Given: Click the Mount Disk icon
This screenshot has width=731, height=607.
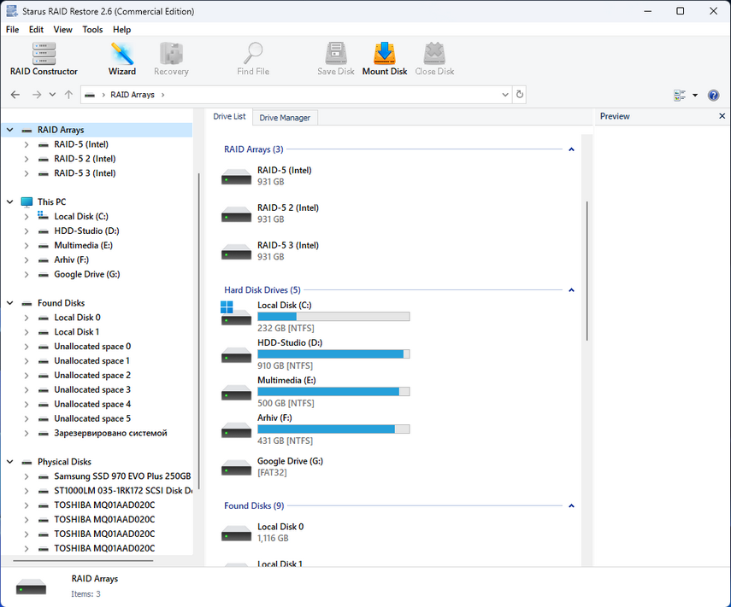Looking at the screenshot, I should point(385,59).
